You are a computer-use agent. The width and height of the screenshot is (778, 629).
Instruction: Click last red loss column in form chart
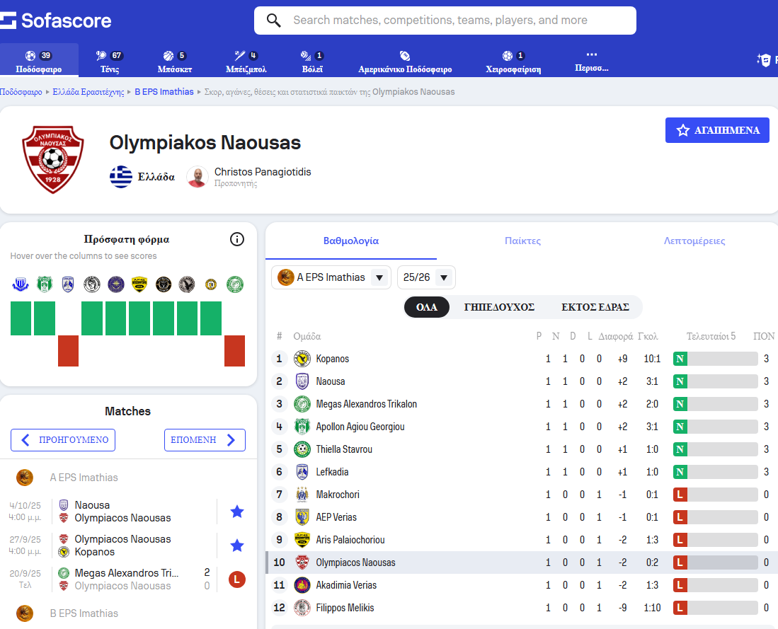pyautogui.click(x=235, y=351)
